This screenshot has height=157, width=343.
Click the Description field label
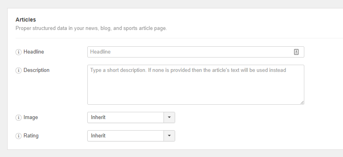[37, 70]
